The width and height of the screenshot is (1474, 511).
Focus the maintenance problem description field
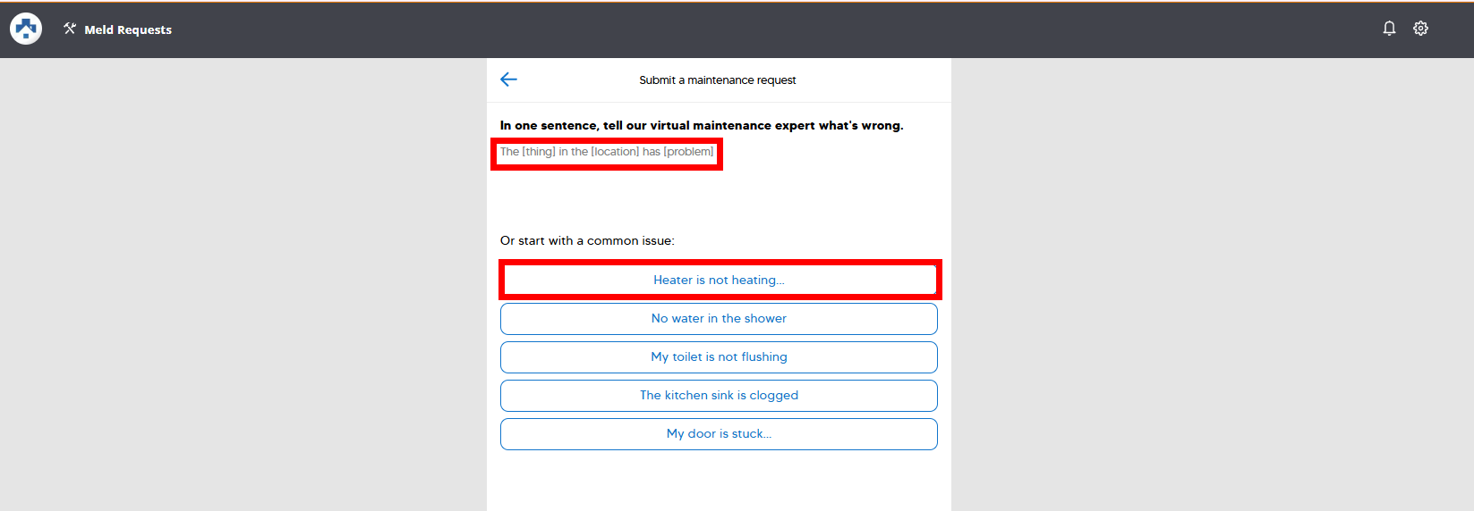[607, 152]
